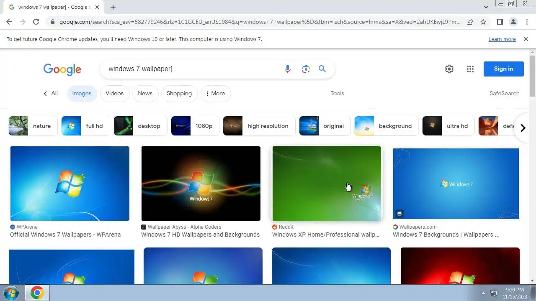The image size is (536, 301).
Task: Click the voice search microphone icon
Action: [287, 69]
